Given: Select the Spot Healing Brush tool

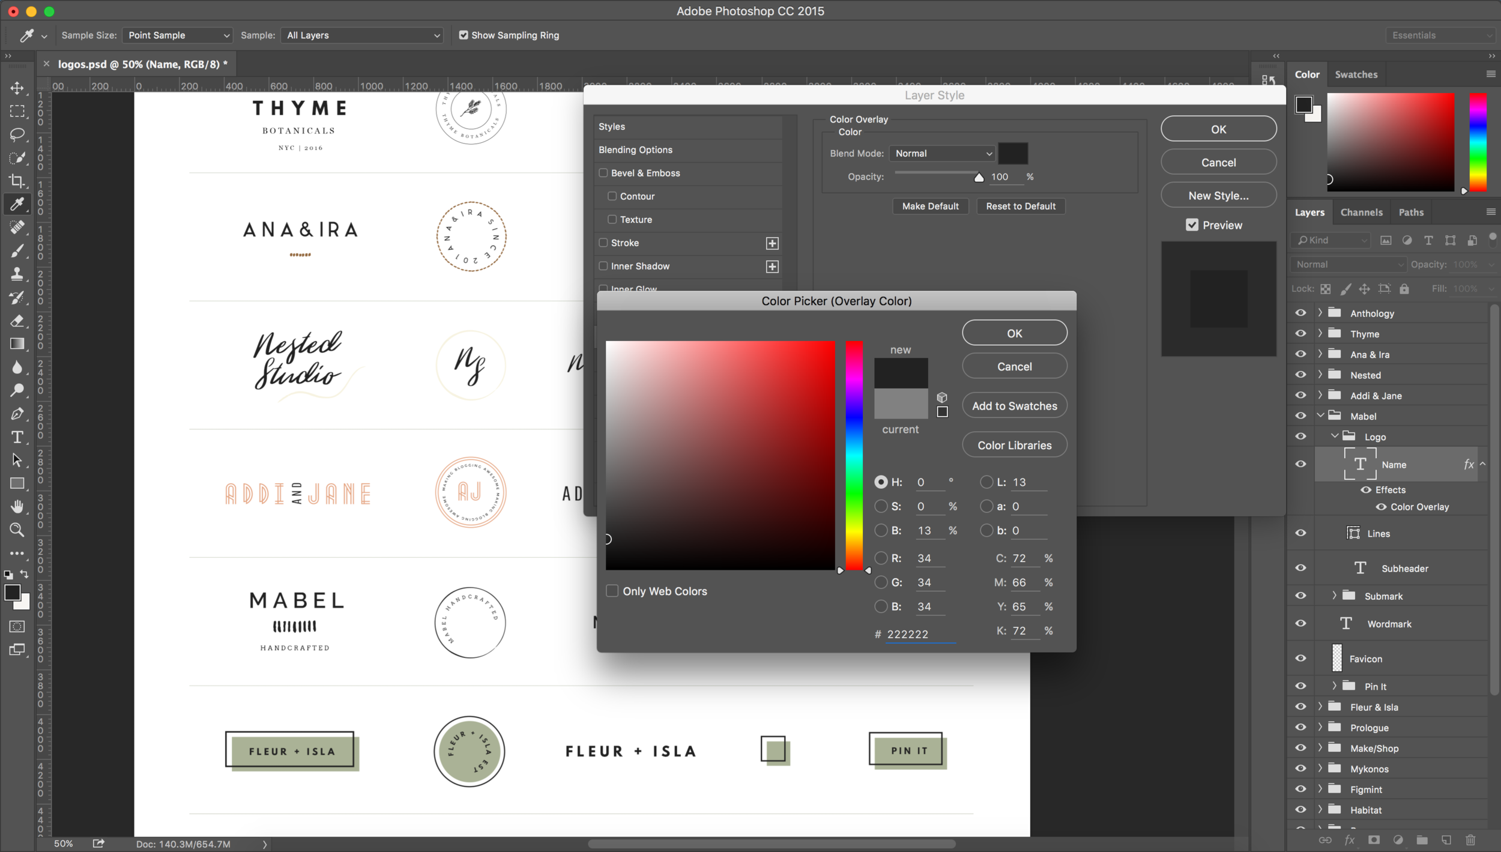Looking at the screenshot, I should (x=17, y=228).
